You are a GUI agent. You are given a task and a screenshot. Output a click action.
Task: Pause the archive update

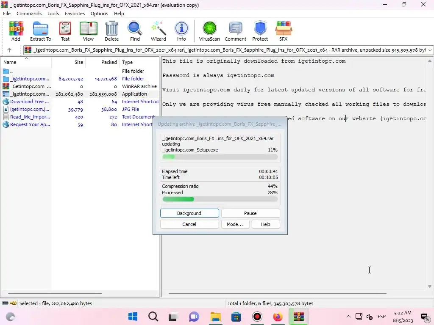click(250, 213)
